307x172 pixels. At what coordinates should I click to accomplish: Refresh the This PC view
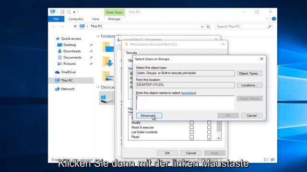pyautogui.click(x=208, y=27)
